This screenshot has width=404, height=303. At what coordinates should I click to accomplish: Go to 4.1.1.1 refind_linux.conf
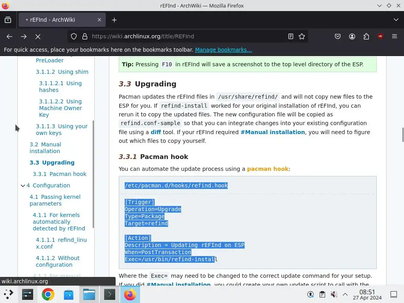point(61,243)
